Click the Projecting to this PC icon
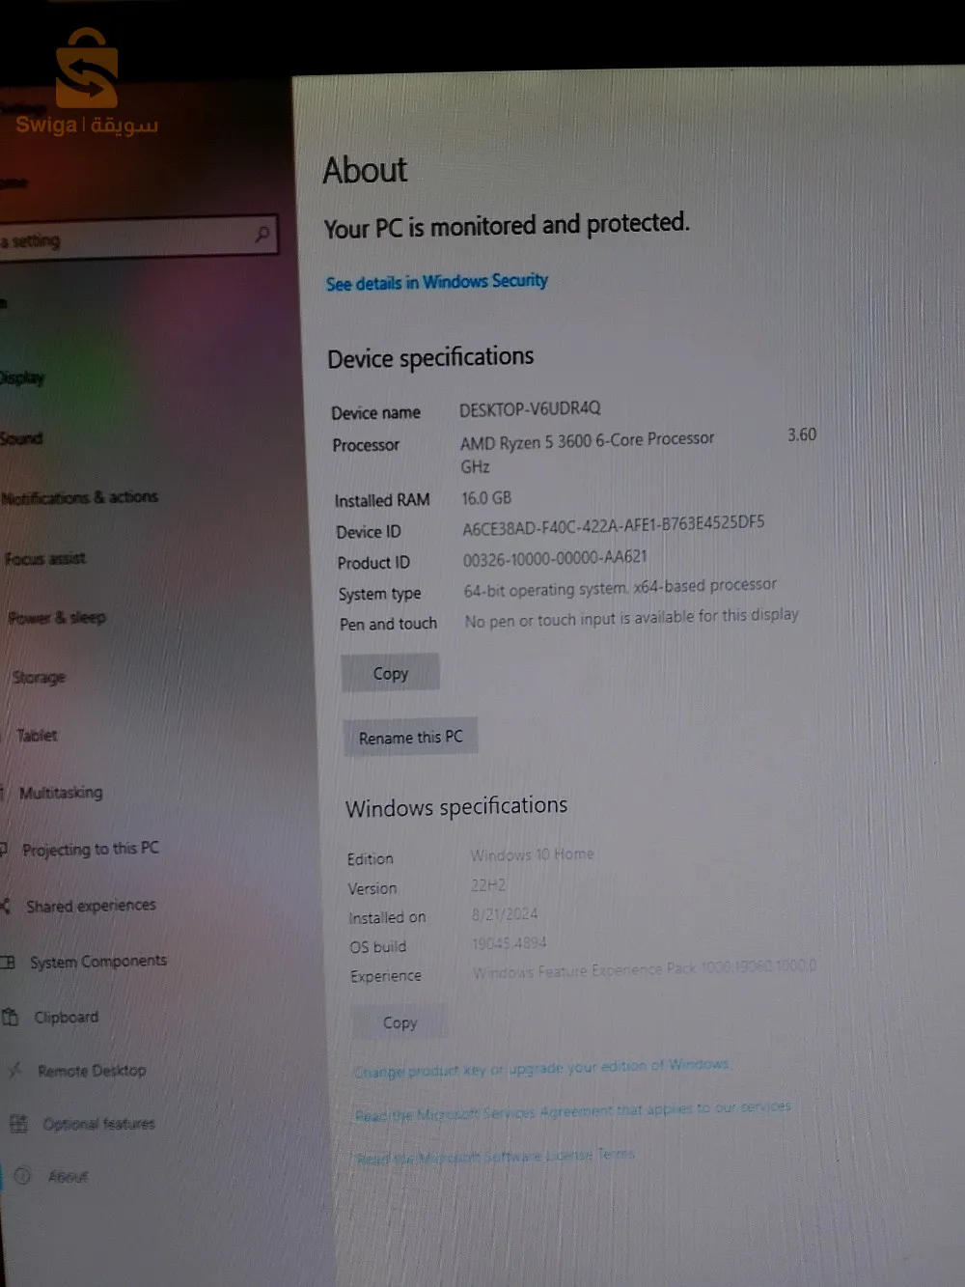This screenshot has width=965, height=1287. 3,850
